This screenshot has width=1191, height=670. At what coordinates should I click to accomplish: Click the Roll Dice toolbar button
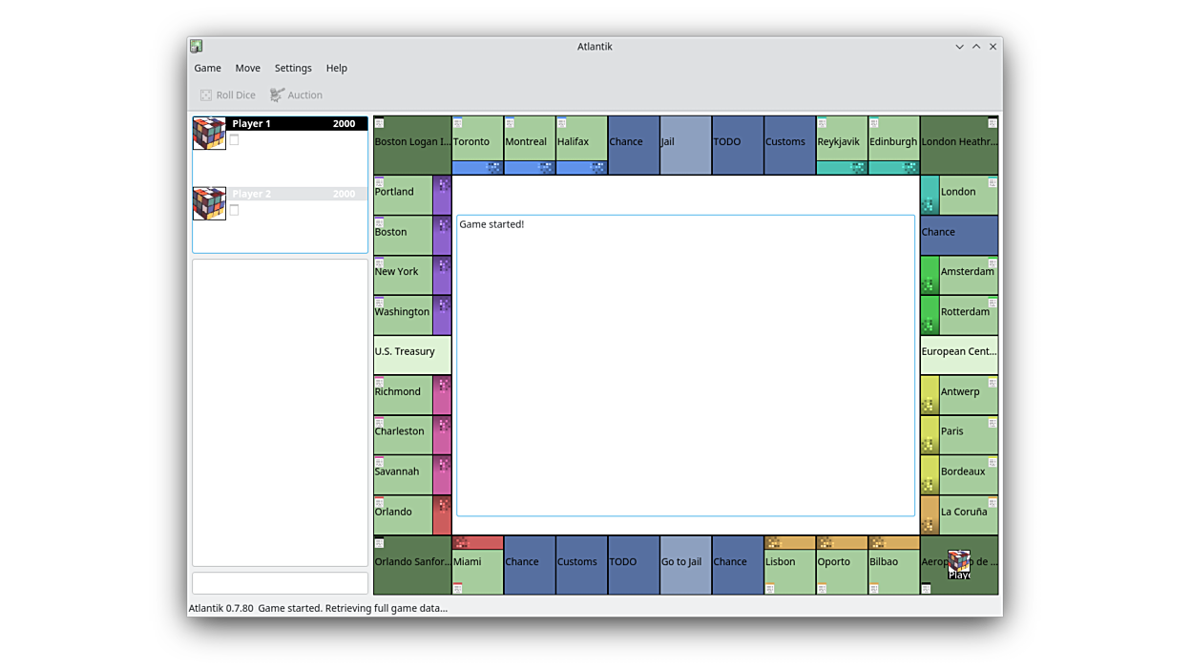click(228, 95)
